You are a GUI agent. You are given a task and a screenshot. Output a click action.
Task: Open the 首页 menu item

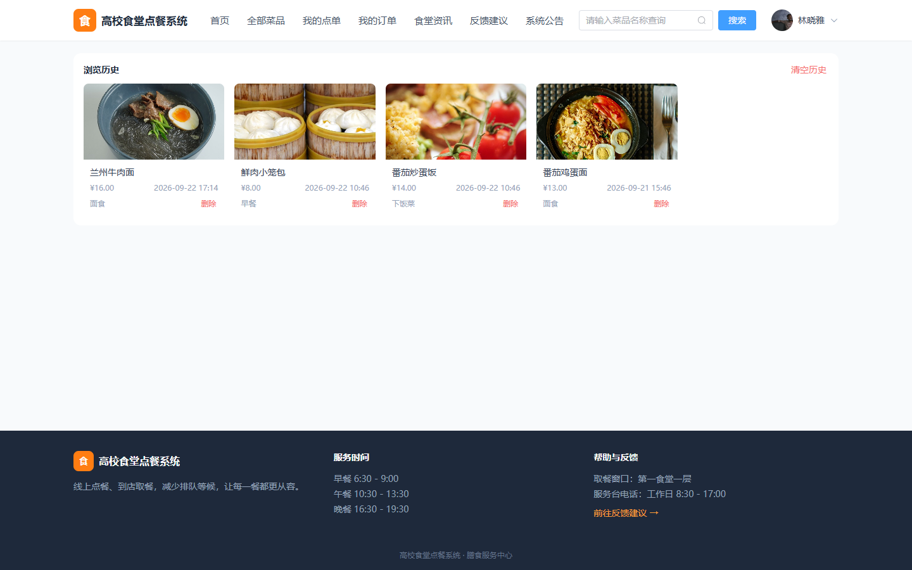[220, 20]
